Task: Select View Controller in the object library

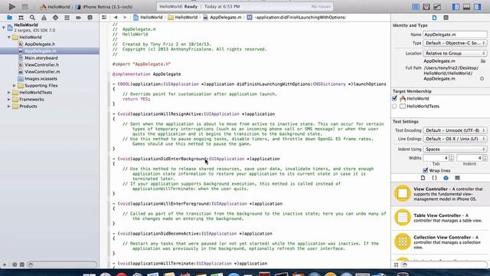Action: click(440, 194)
